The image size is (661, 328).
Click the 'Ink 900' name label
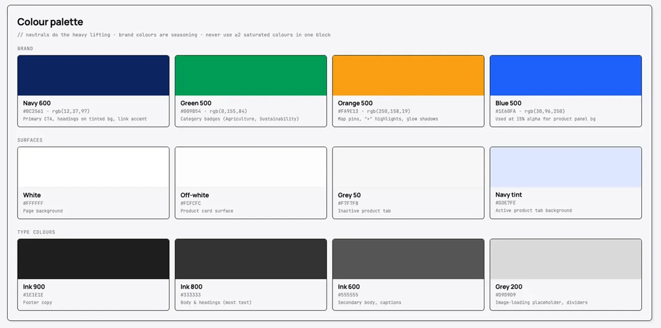pyautogui.click(x=34, y=287)
